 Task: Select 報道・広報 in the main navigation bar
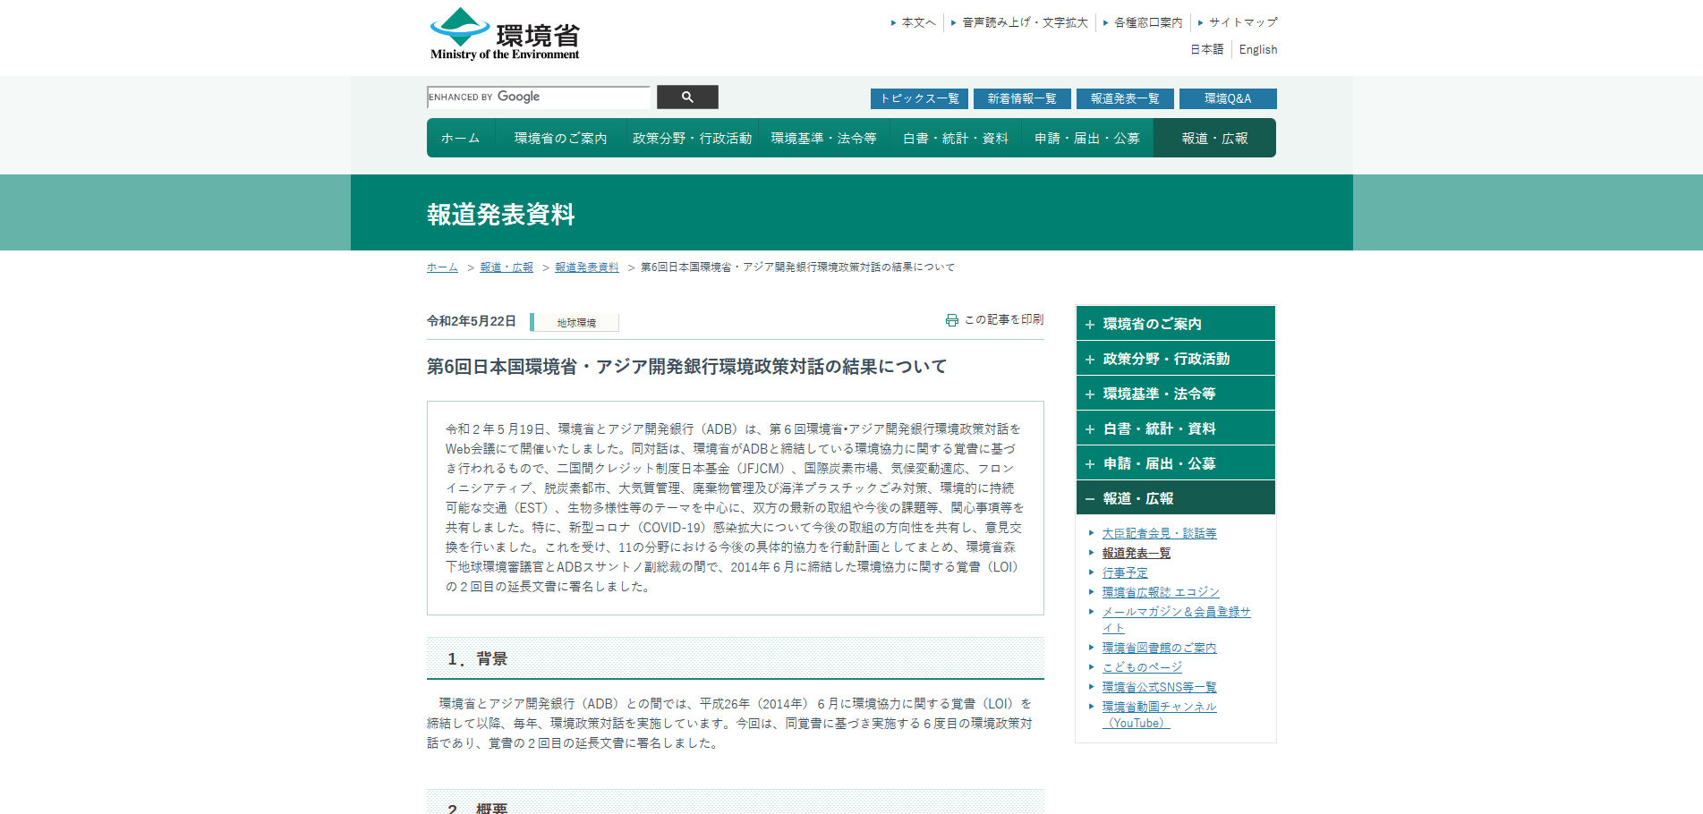(1214, 139)
